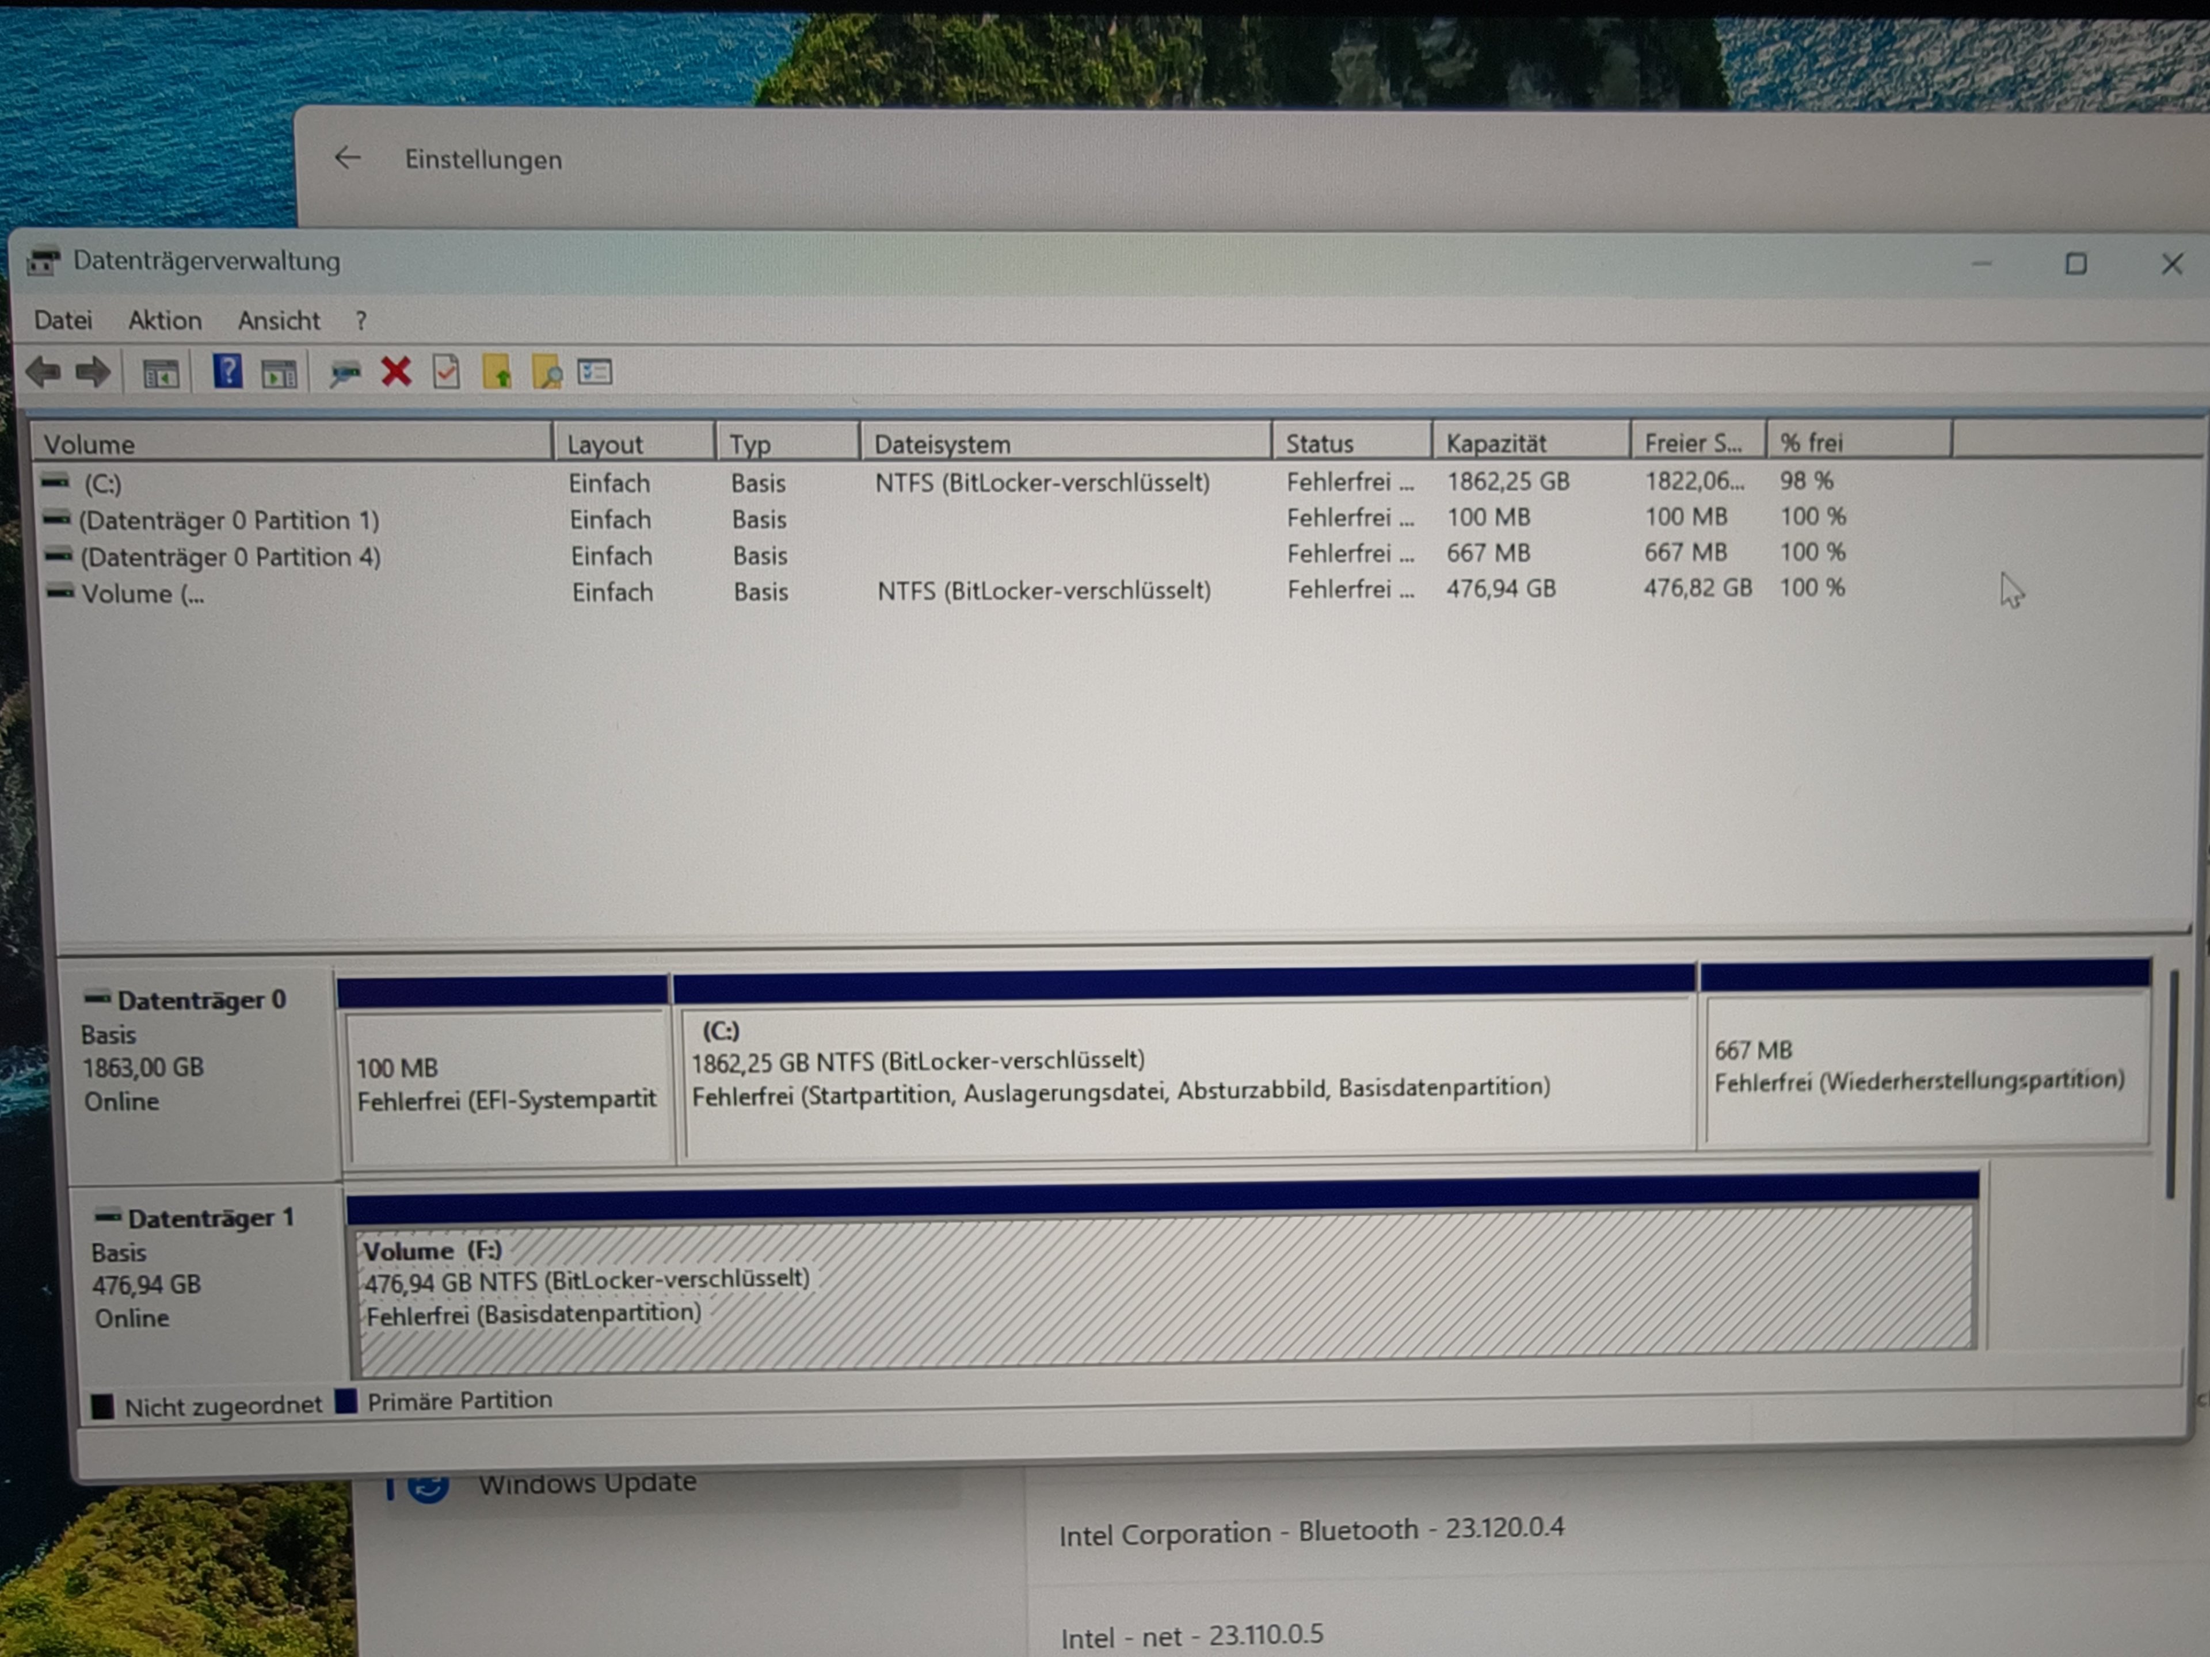Screen dimensions: 2210x1657
Task: Open the Ansicht menu
Action: (x=279, y=320)
